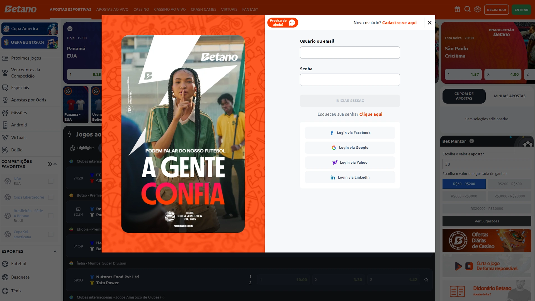The image size is (535, 301).
Task: Select R$3000 - R$20000 winnings range
Action: coord(510,196)
